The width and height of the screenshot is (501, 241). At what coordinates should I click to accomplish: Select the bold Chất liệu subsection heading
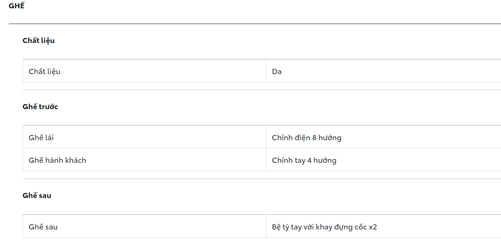pyautogui.click(x=39, y=41)
